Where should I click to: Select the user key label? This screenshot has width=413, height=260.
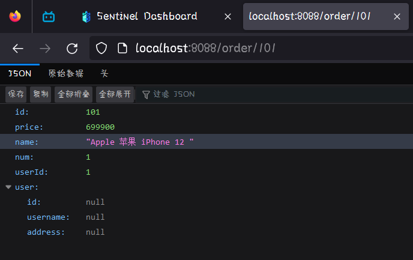coord(26,187)
